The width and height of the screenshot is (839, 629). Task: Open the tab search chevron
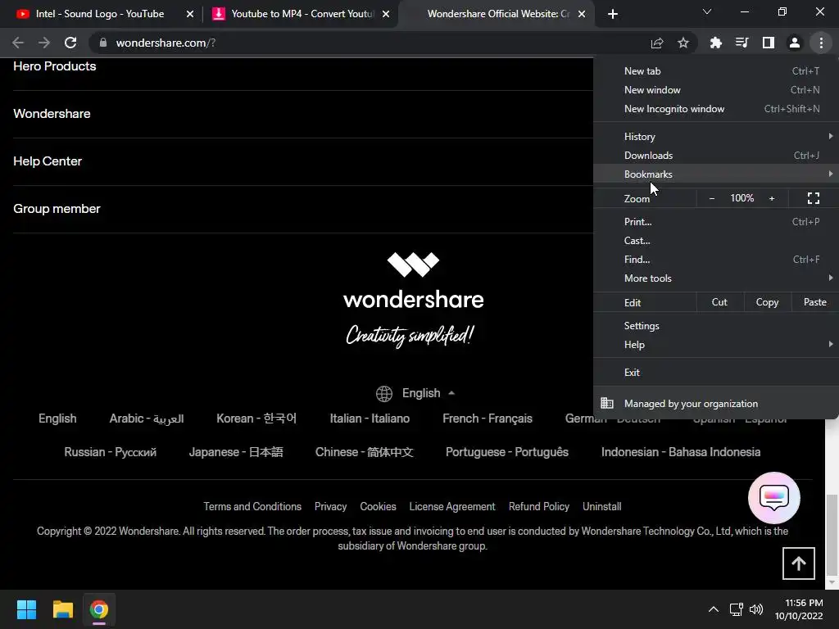coord(707,11)
